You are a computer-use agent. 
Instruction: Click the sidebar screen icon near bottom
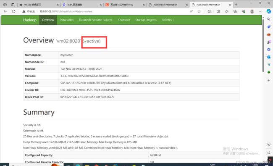coord(269,145)
